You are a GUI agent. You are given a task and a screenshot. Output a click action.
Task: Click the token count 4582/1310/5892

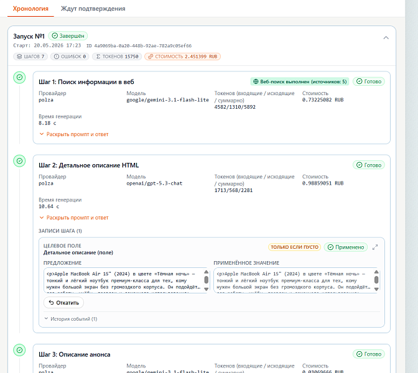coord(235,107)
